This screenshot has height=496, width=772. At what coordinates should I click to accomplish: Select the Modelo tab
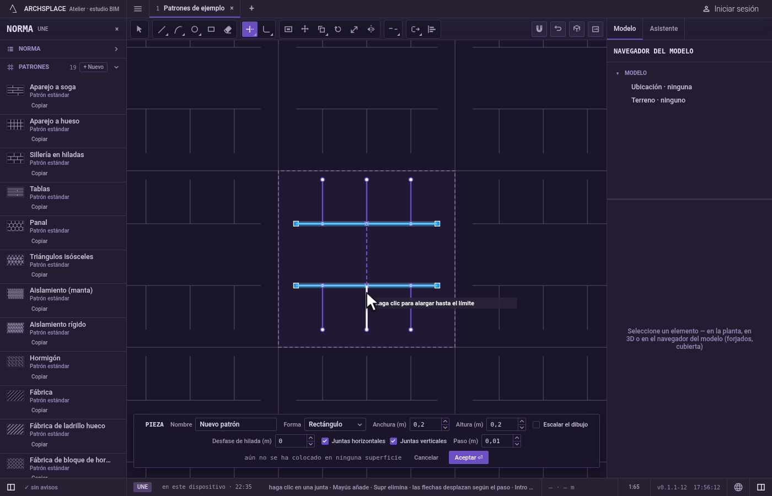(625, 29)
